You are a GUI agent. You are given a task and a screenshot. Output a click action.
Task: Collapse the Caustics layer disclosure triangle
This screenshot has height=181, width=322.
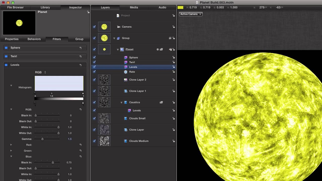coord(122,103)
